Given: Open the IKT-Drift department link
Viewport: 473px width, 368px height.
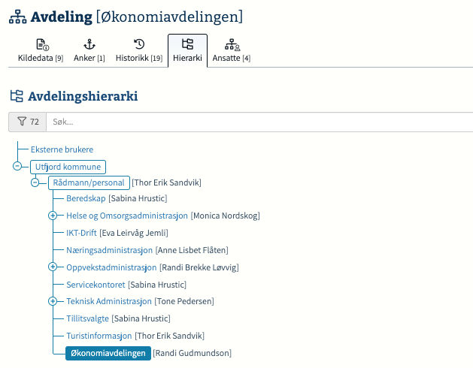Looking at the screenshot, I should click(x=81, y=233).
